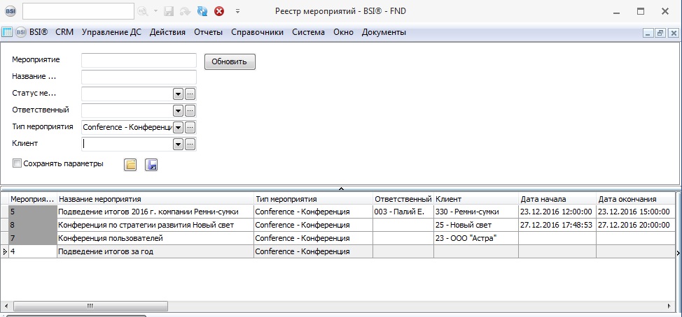The width and height of the screenshot is (682, 317).
Task: Click the blue refresh arrows toolbar icon
Action: point(202,11)
